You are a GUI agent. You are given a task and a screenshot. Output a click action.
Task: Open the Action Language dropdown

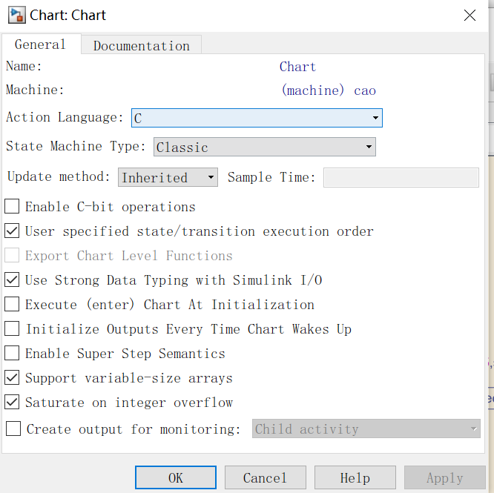click(x=257, y=118)
